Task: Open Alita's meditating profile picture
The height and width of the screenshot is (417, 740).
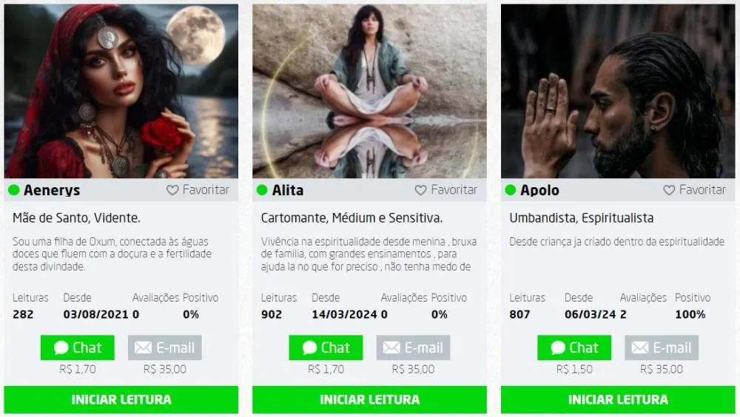Action: click(x=369, y=91)
